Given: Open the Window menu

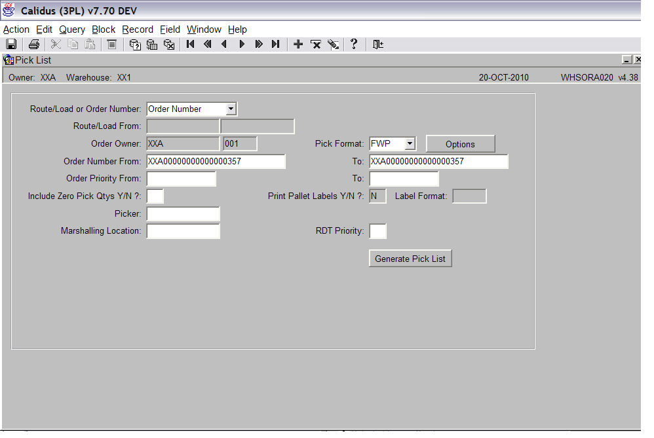Looking at the screenshot, I should (x=204, y=29).
